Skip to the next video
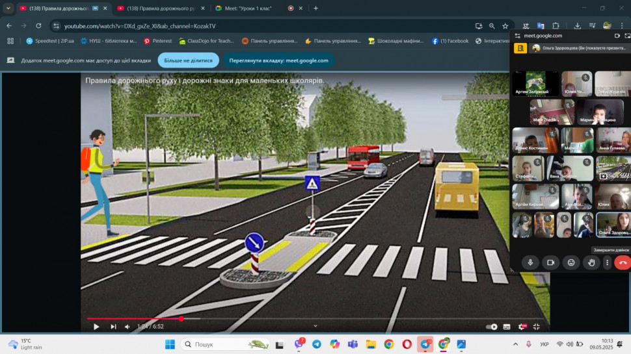 click(x=113, y=327)
